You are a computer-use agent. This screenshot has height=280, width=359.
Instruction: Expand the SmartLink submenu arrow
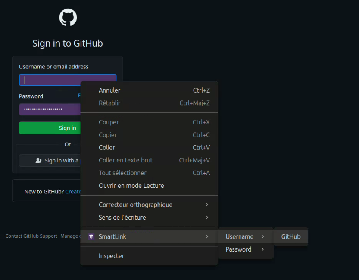tap(207, 236)
